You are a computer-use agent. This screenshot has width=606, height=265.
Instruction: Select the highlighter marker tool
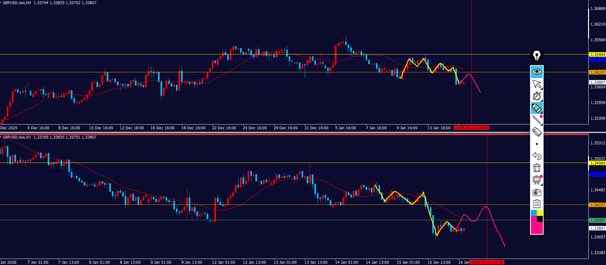point(537,108)
